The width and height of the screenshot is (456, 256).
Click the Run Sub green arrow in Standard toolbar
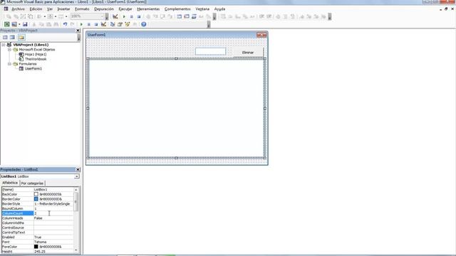coord(81,24)
